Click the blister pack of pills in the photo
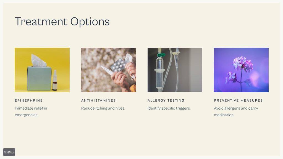The height and width of the screenshot is (159, 283). (x=118, y=65)
